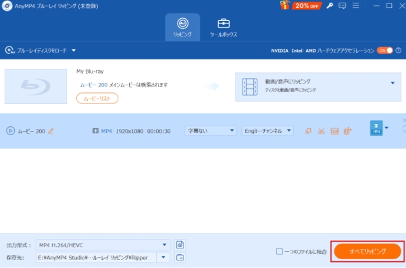Click the AnyMP4 app logo icon
Image resolution: width=406 pixels, height=268 pixels.
click(7, 6)
